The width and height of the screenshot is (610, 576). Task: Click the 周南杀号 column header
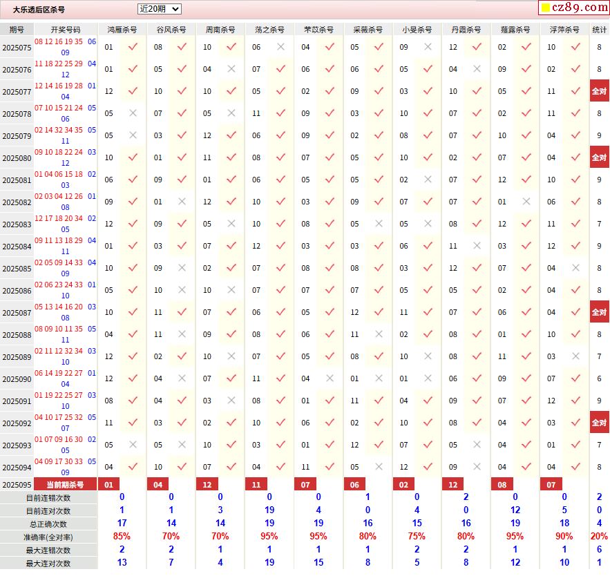(x=220, y=30)
